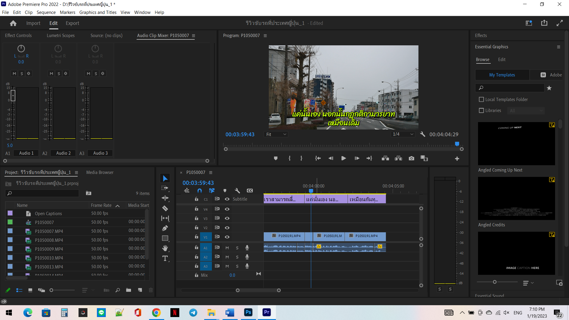
Task: Click New Bin folder icon in Project panel
Action: click(128, 290)
